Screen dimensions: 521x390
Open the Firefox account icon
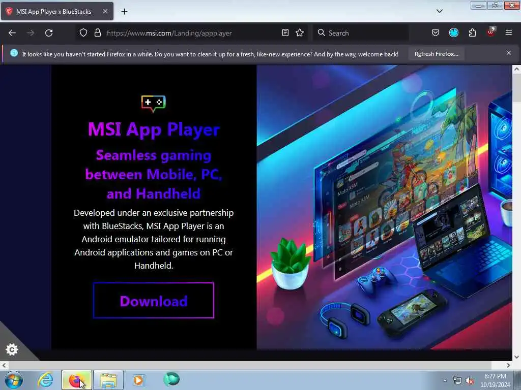[x=453, y=32]
